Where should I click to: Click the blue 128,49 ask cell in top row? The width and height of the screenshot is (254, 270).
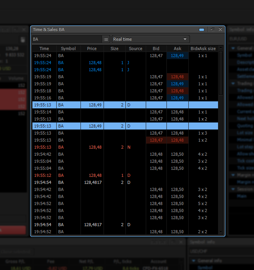pyautogui.click(x=177, y=56)
